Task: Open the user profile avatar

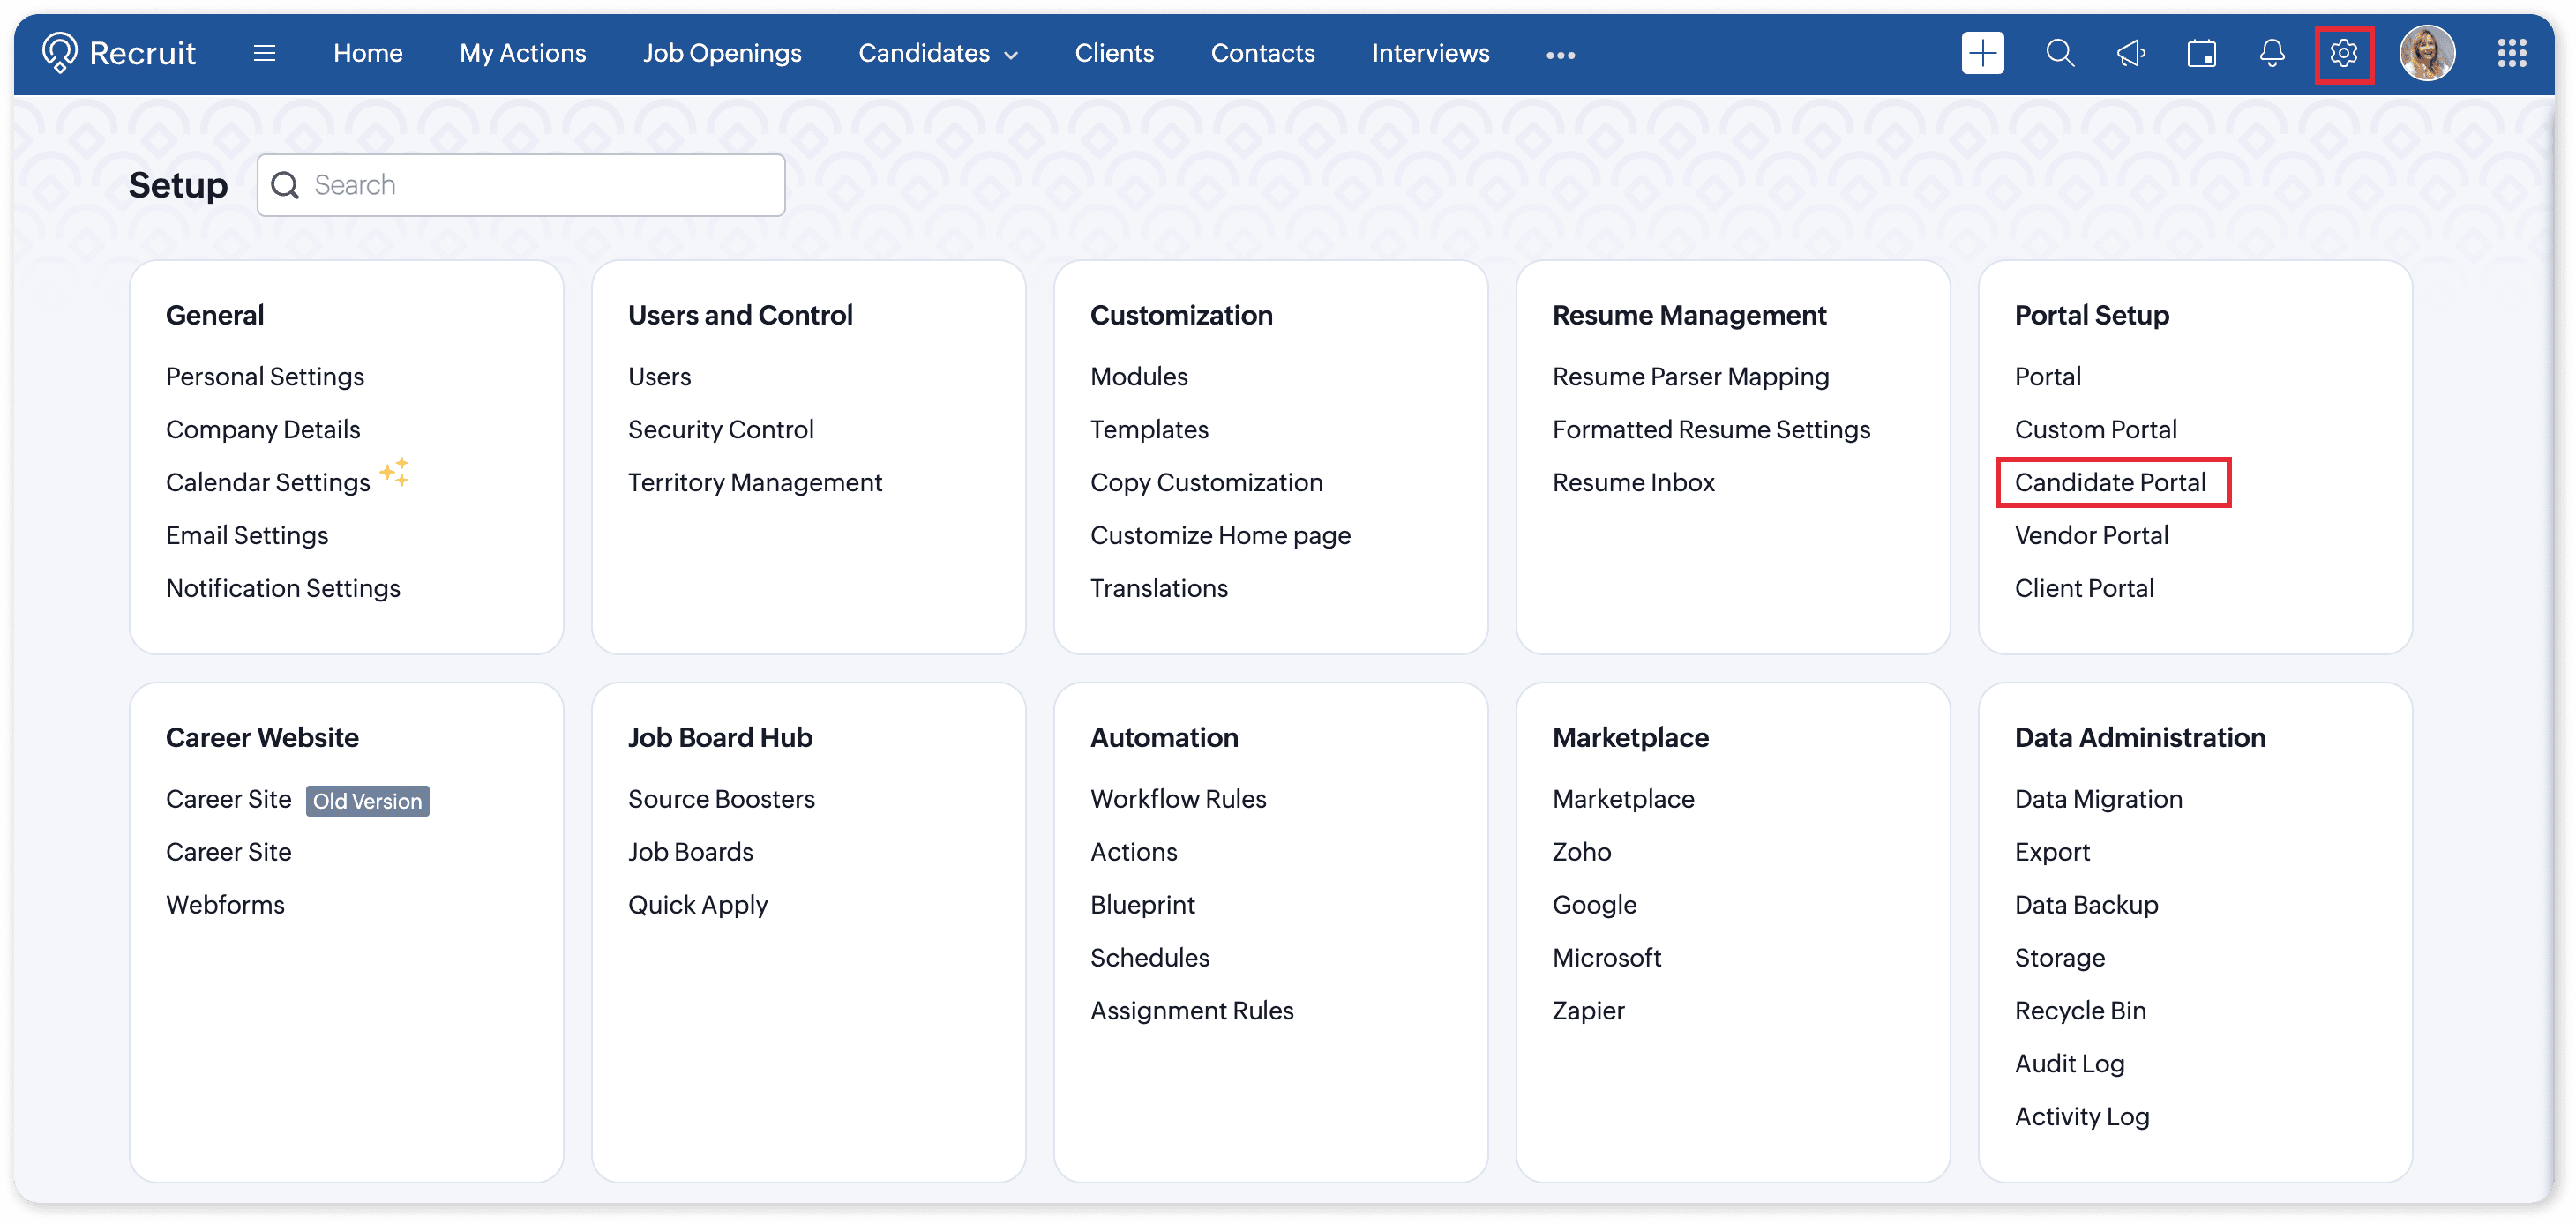Action: pos(2427,54)
